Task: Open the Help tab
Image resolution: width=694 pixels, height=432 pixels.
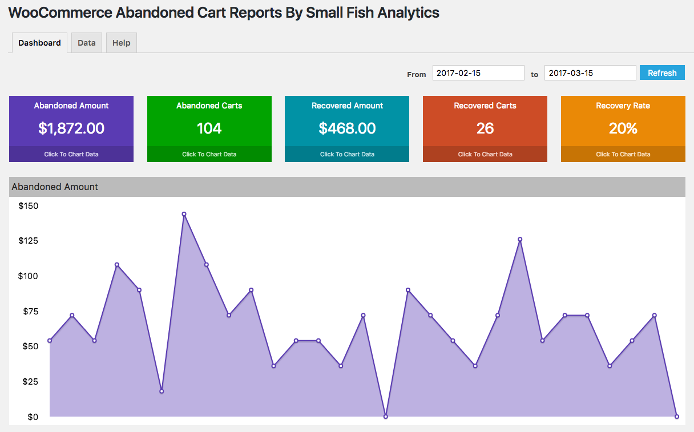Action: (x=121, y=43)
